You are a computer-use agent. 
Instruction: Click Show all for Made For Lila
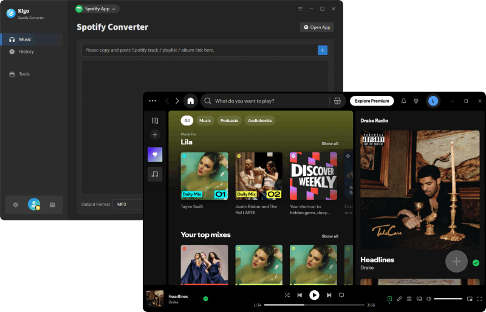330,143
